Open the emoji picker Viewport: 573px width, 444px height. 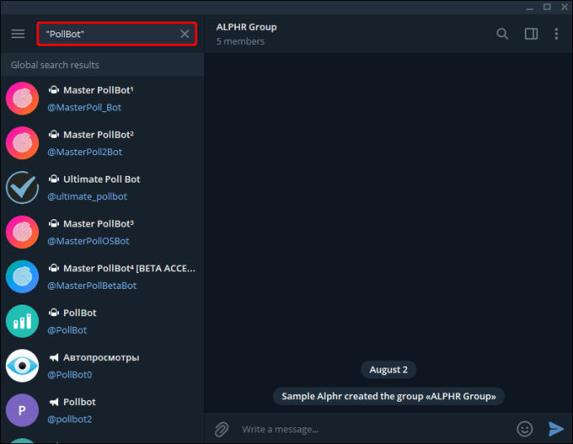click(524, 429)
